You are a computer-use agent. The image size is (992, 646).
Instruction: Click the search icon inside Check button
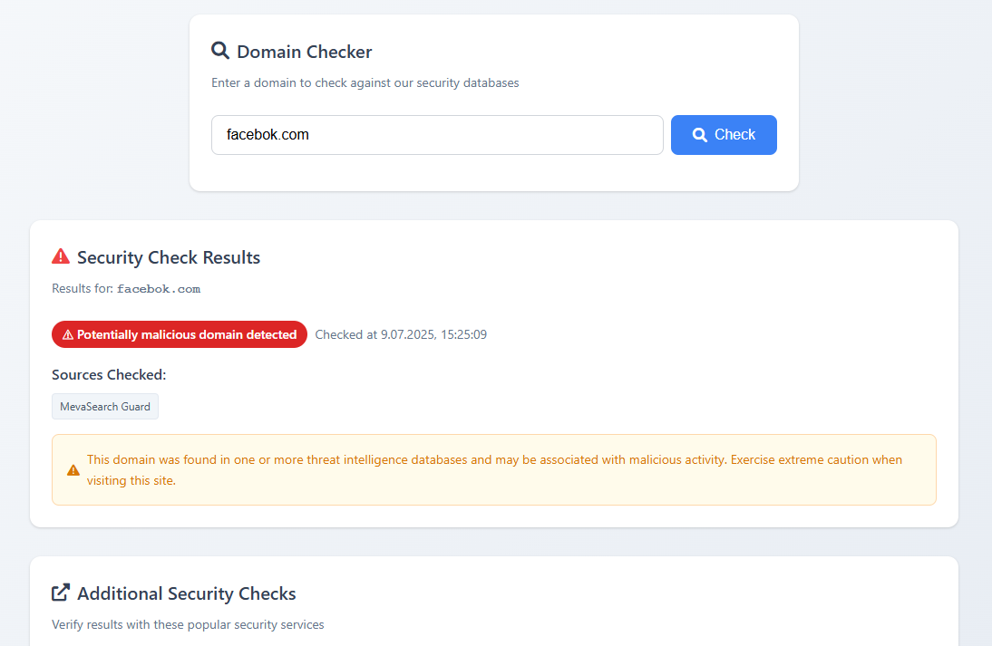(700, 135)
